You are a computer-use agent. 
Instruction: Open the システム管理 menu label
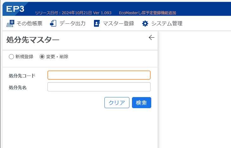click(x=167, y=23)
